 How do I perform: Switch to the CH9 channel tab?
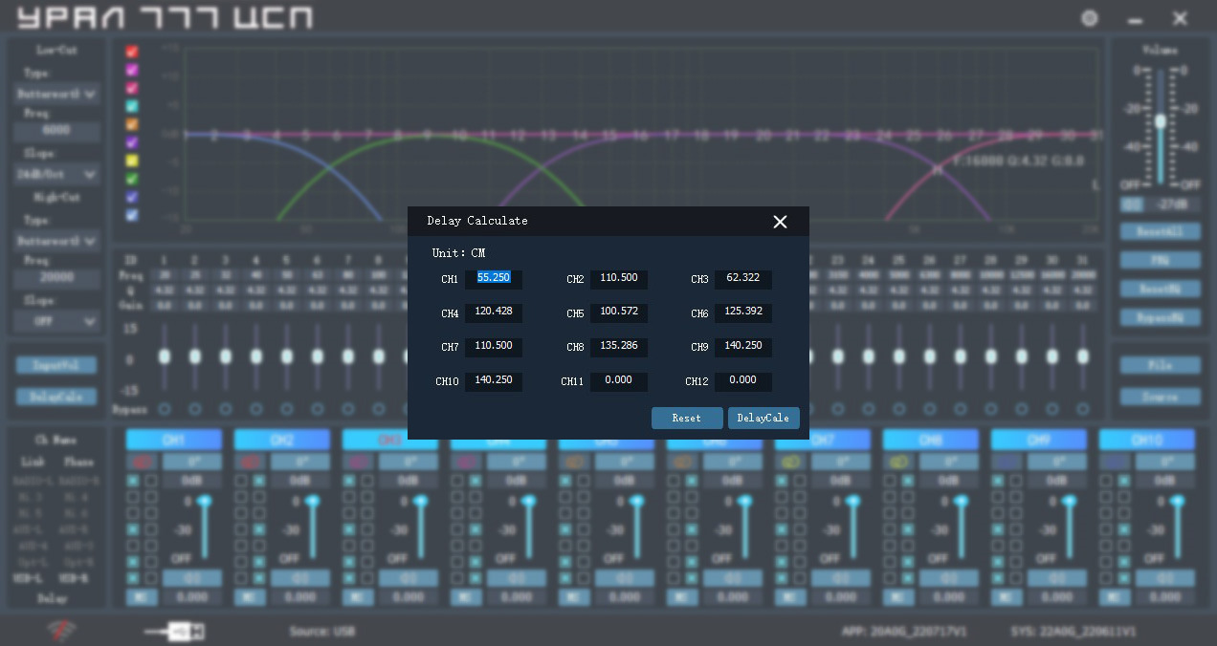tap(1039, 440)
